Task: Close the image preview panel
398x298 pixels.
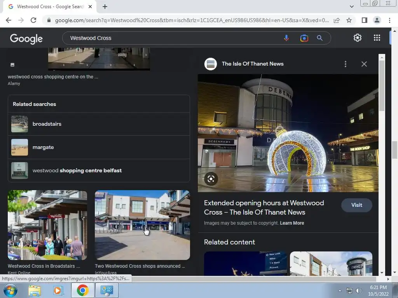Action: pyautogui.click(x=364, y=64)
